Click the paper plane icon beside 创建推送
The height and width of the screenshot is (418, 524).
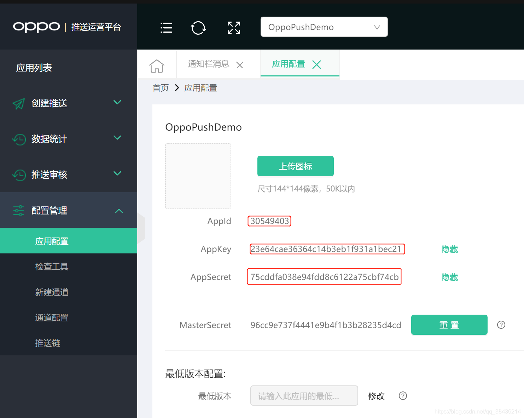19,104
